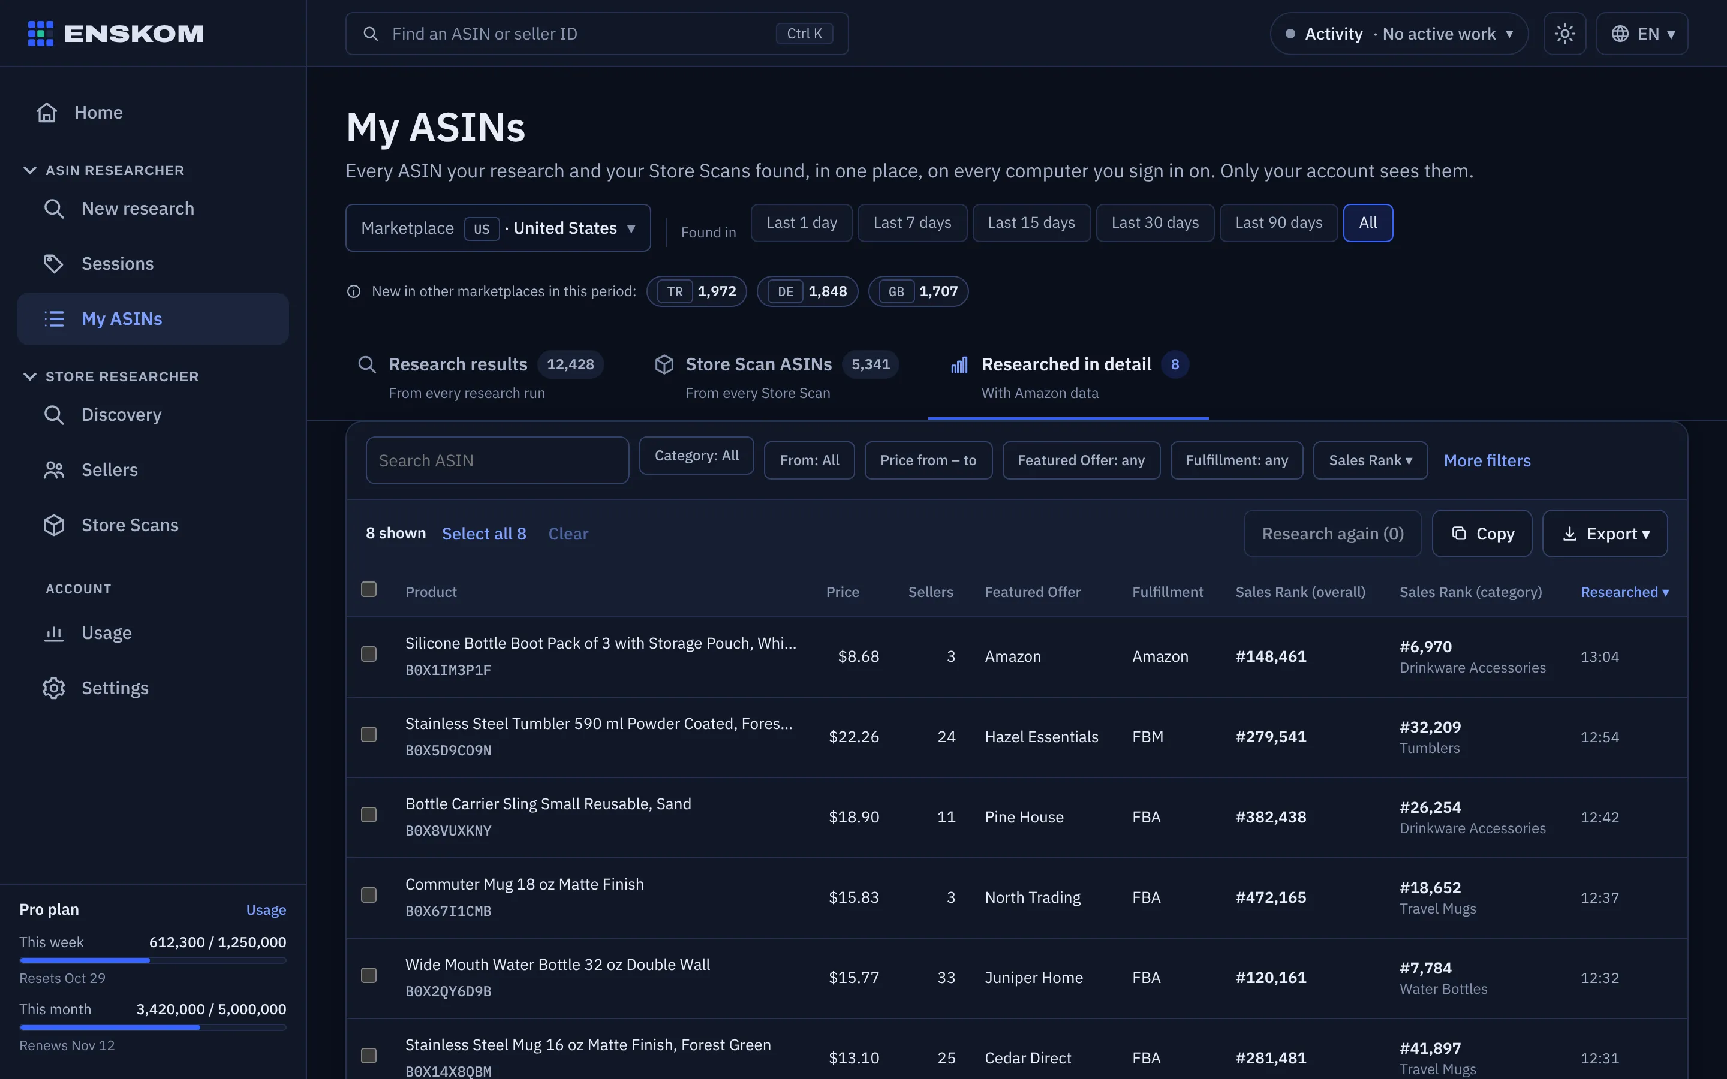
Task: Click the Usage bar chart icon
Action: coord(54,633)
